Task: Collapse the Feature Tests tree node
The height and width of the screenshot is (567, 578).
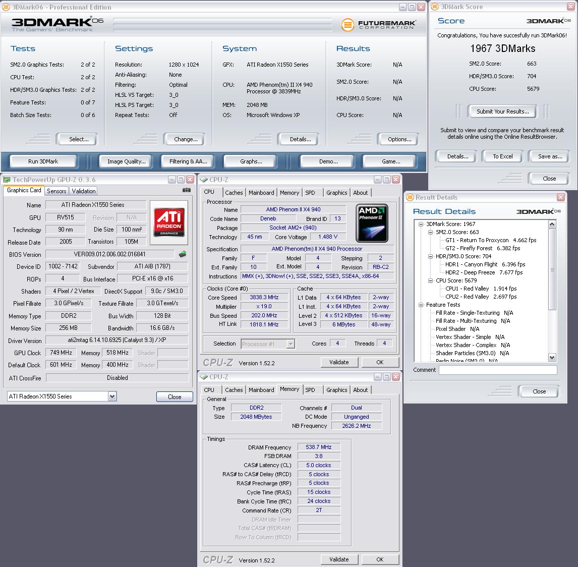Action: pos(421,305)
